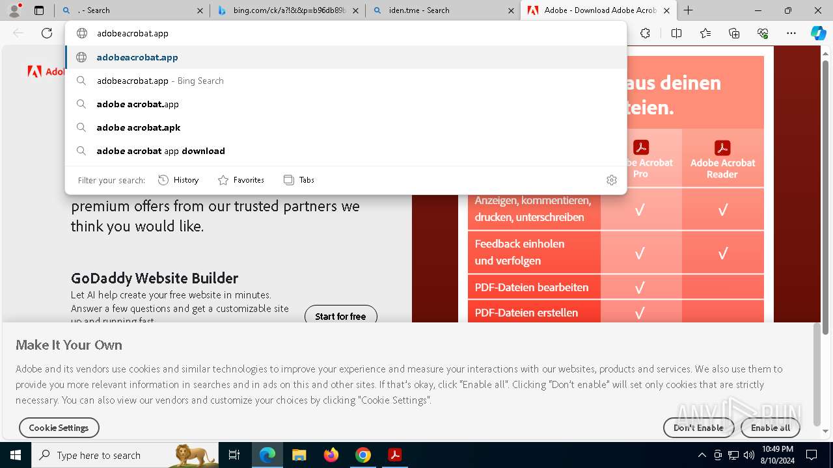Select the highlighted adobeacrobat.app URL suggestion

(346, 57)
